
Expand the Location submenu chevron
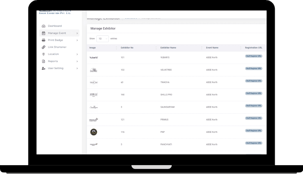pos(77,54)
